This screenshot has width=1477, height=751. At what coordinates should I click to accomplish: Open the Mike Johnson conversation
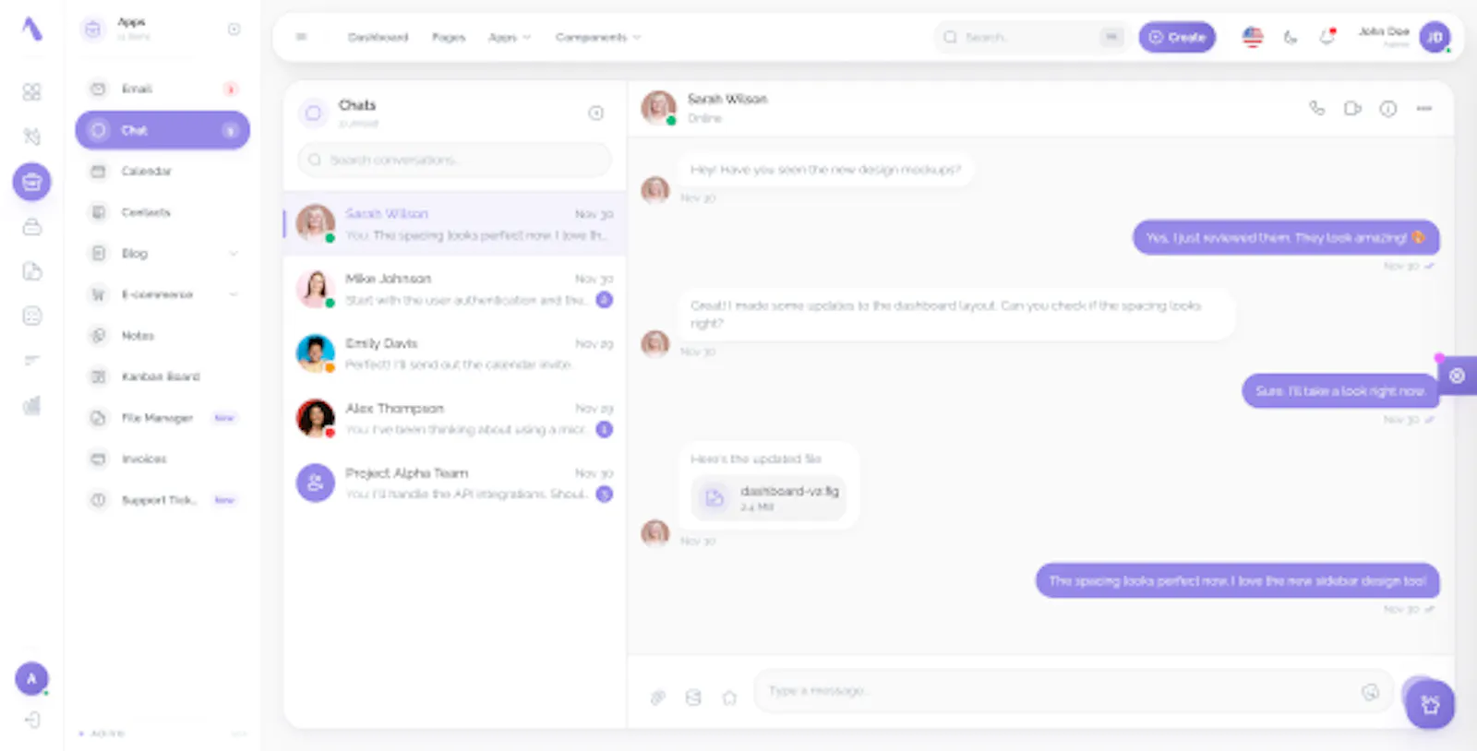(455, 289)
